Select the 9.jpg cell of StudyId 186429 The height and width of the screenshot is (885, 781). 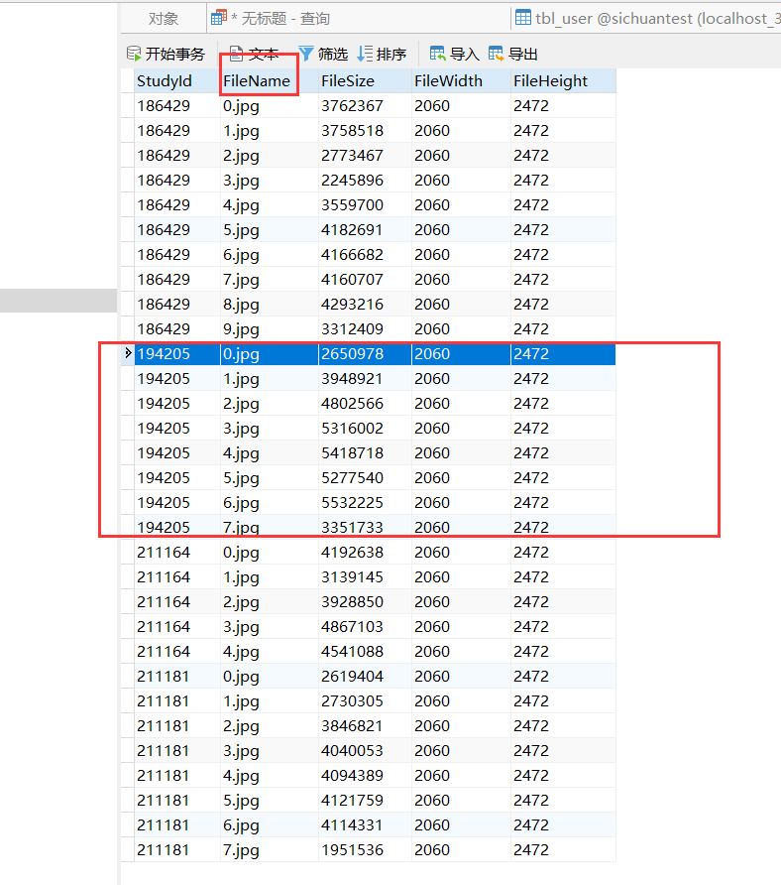(x=241, y=329)
